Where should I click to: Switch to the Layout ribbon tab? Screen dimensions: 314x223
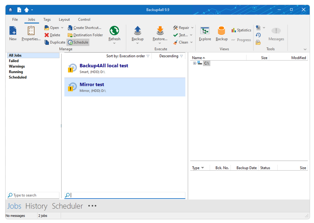coord(64,19)
